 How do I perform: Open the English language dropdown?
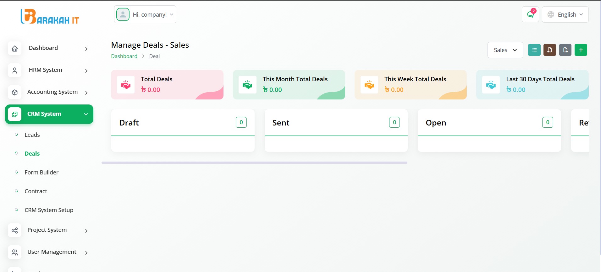tap(565, 14)
